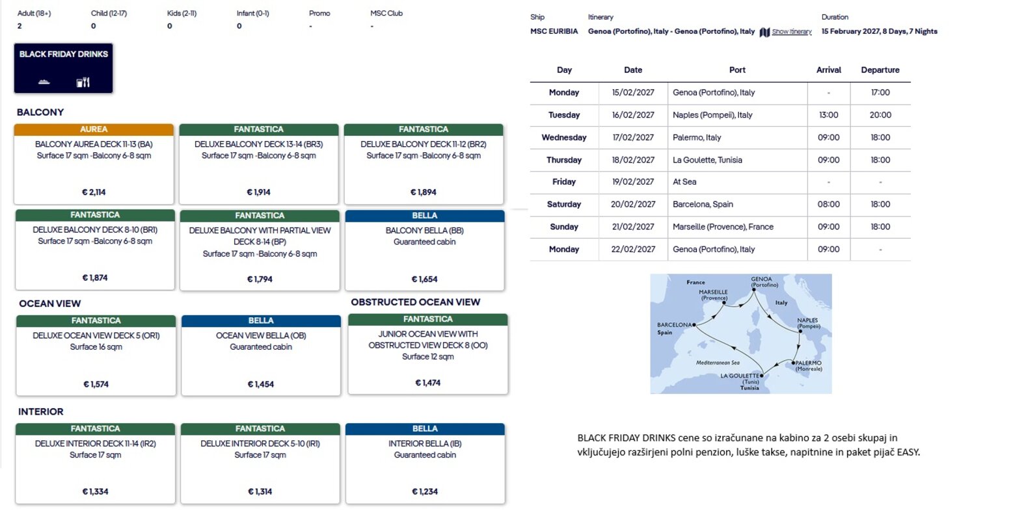Viewport: 1013px width, 520px height.
Task: Click the ship icon in Black Friday Drinks
Action: point(44,83)
